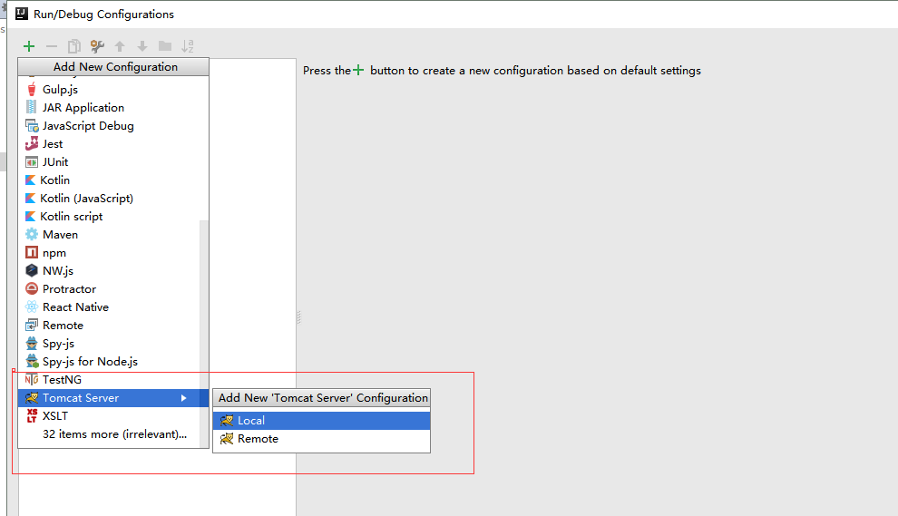This screenshot has width=898, height=516.
Task: Click the IntelliJ IDEA window title icon
Action: pyautogui.click(x=21, y=14)
